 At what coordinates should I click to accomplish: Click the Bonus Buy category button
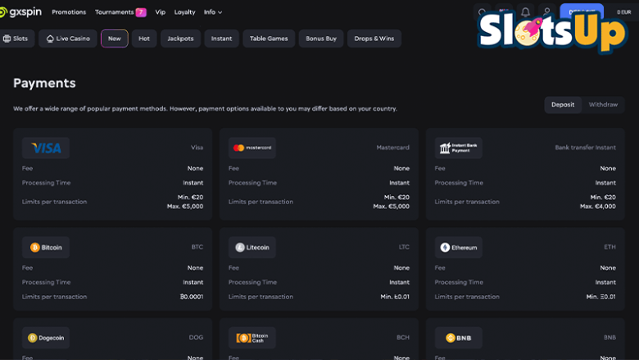(321, 39)
